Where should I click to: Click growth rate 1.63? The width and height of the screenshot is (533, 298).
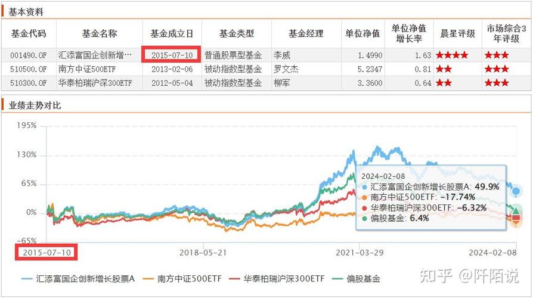pos(423,55)
